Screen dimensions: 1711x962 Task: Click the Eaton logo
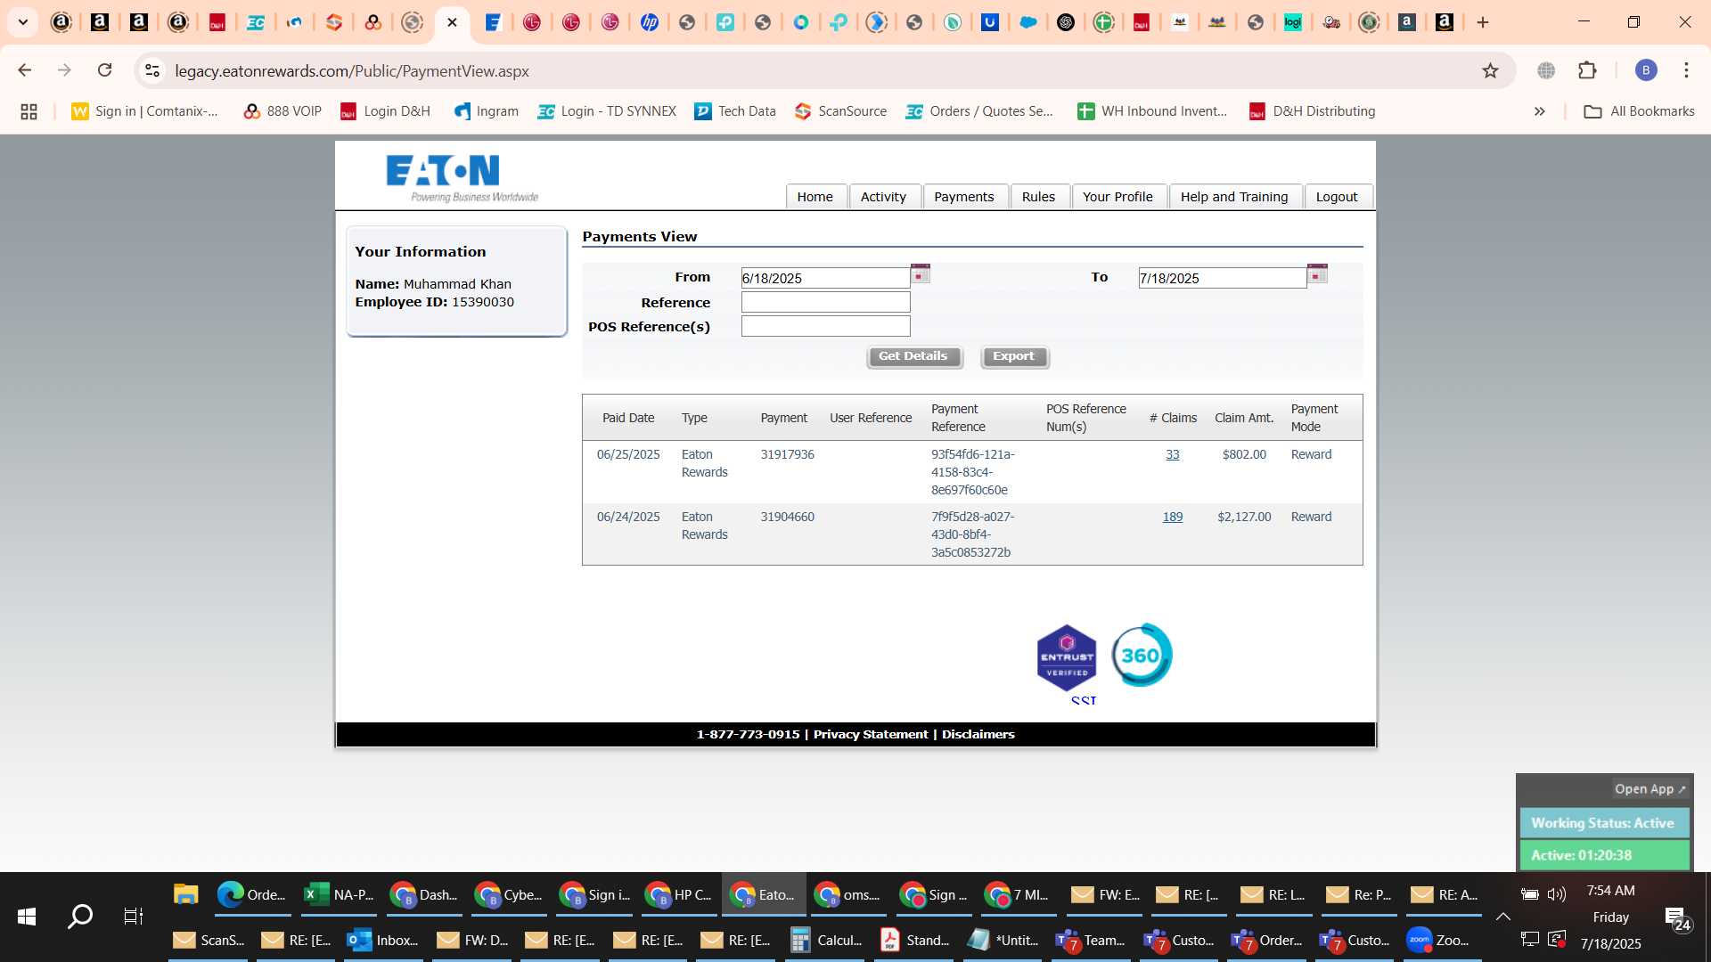pyautogui.click(x=462, y=178)
